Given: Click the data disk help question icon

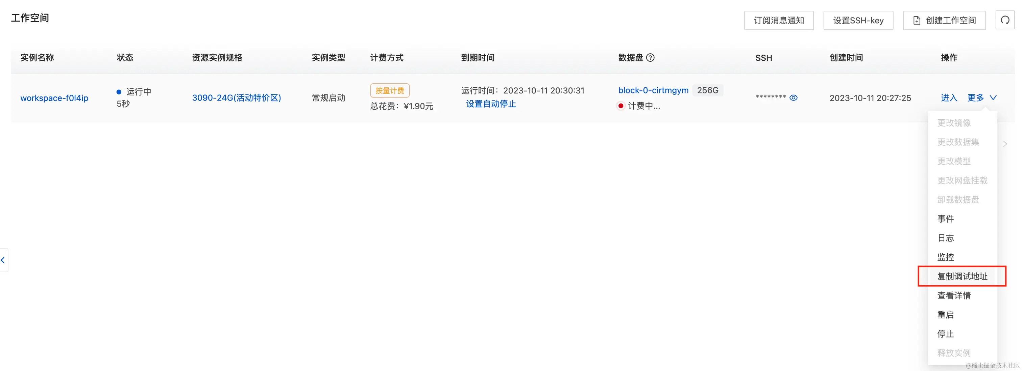Looking at the screenshot, I should (650, 58).
